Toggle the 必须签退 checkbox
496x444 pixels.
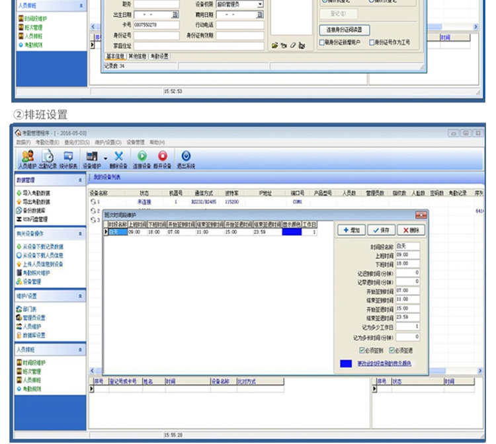[392, 350]
